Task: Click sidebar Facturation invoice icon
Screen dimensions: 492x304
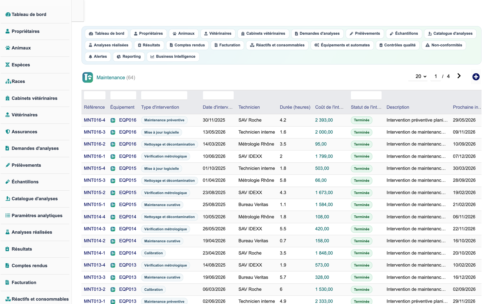Action: (8, 282)
